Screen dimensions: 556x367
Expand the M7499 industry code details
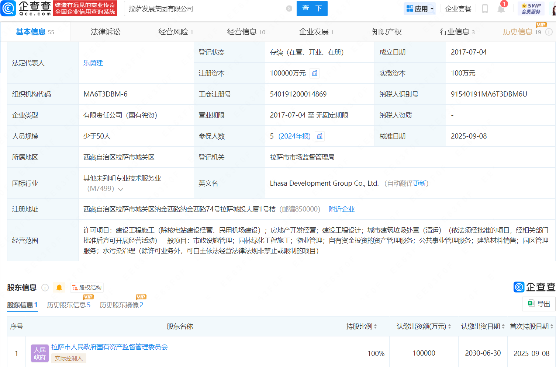120,188
